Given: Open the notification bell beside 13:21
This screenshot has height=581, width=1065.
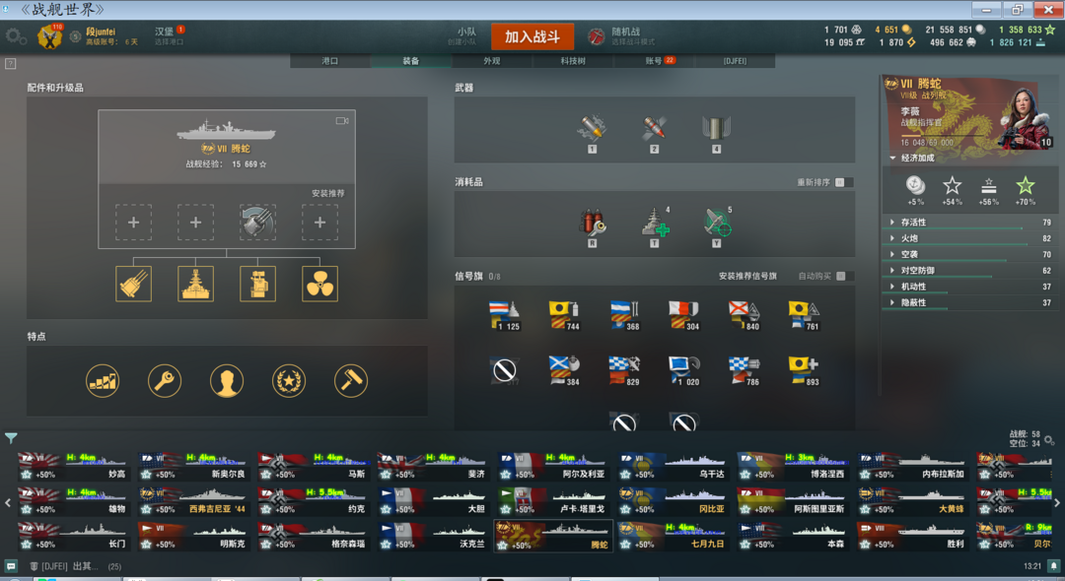Looking at the screenshot, I should [1053, 566].
